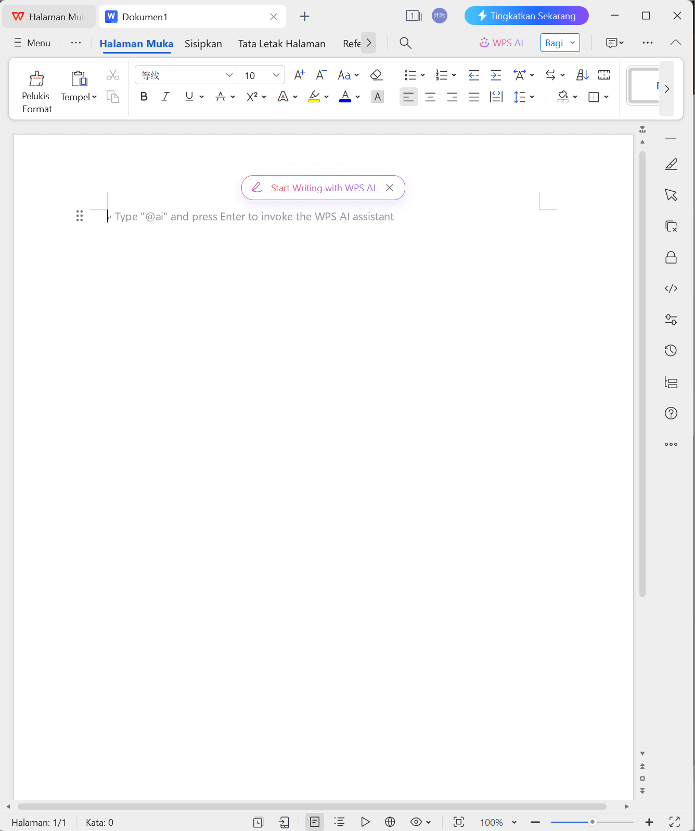Open the numbered list dropdown arrow
Screen dimensions: 695x831
pos(454,75)
